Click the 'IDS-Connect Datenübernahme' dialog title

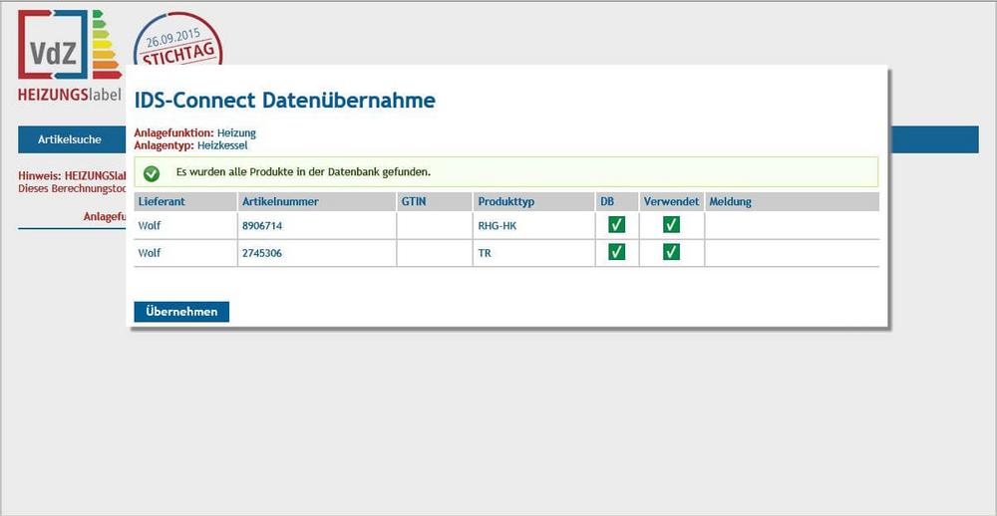click(284, 101)
